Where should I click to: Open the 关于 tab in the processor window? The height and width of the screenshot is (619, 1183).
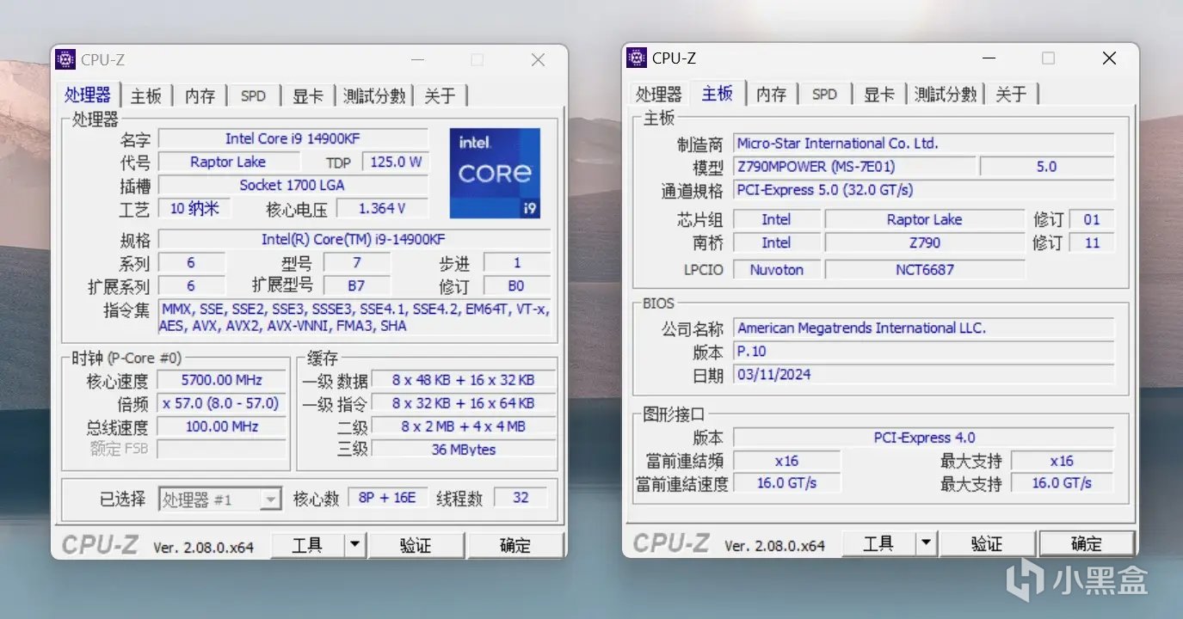[441, 95]
